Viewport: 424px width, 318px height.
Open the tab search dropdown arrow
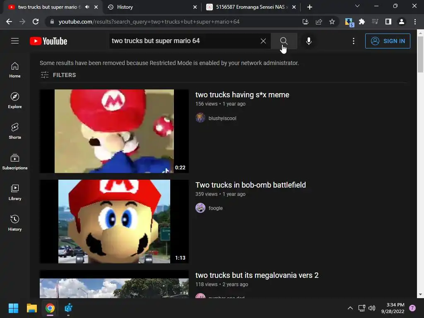[x=357, y=6]
